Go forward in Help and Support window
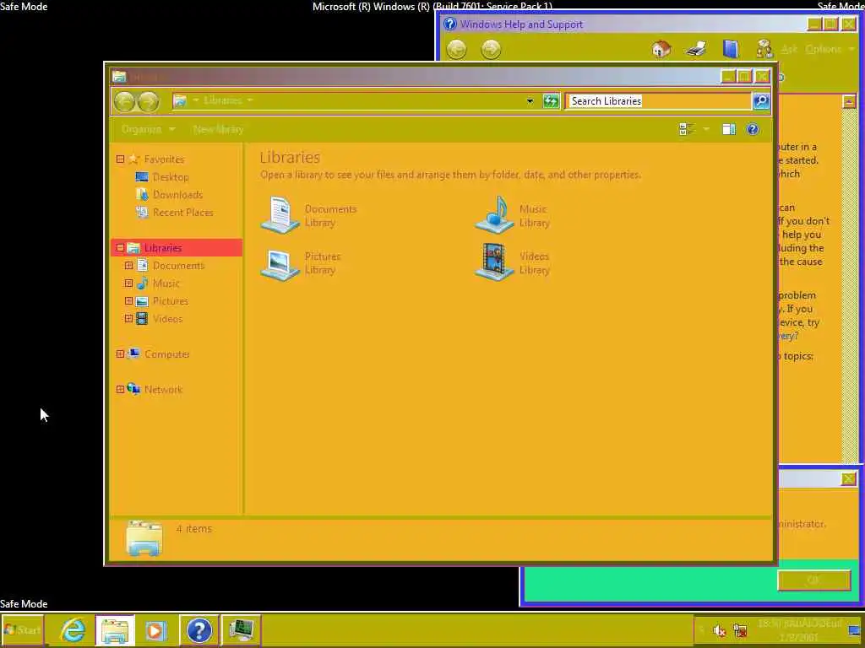865x648 pixels. pyautogui.click(x=491, y=50)
